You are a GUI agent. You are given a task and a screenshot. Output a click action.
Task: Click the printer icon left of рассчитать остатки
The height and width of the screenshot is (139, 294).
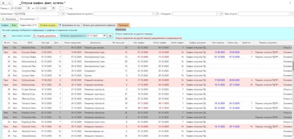point(4,36)
